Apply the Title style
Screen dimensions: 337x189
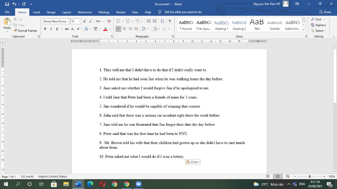pos(257,25)
